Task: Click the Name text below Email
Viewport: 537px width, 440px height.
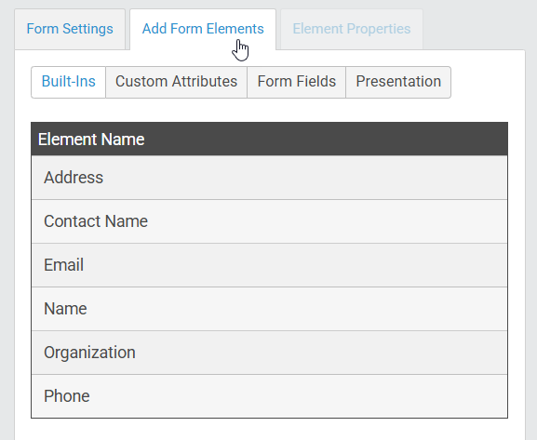Action: pyautogui.click(x=65, y=309)
